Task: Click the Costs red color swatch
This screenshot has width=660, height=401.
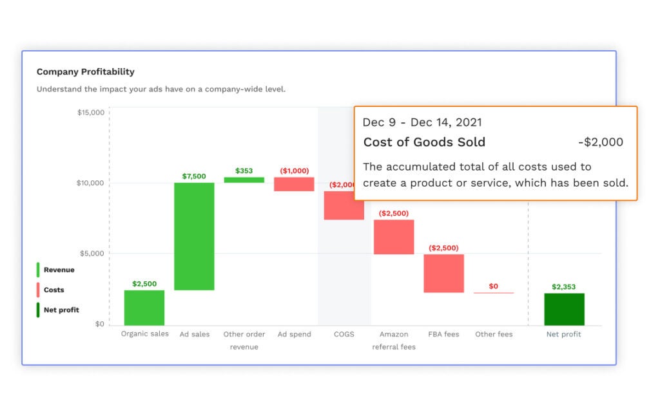Action: [38, 290]
